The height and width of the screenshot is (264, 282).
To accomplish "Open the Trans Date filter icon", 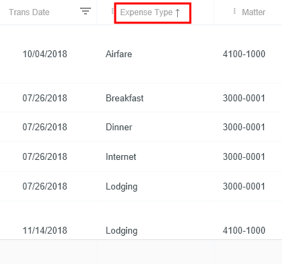I will click(85, 11).
